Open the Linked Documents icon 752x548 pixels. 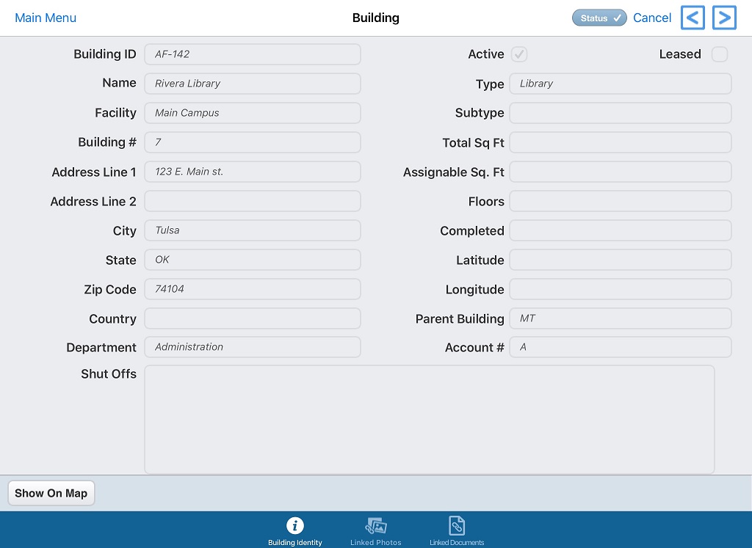(457, 525)
